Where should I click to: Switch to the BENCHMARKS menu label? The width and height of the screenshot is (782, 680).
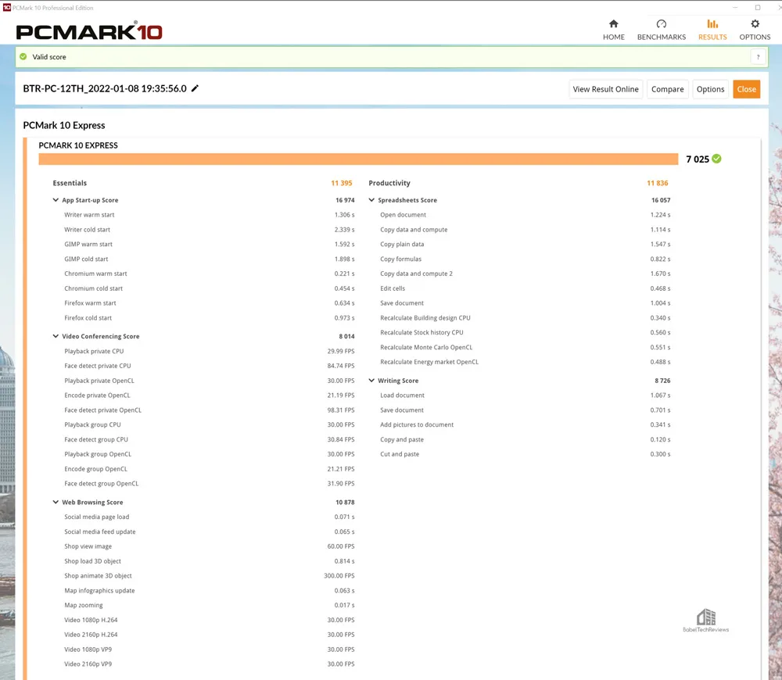pos(662,37)
